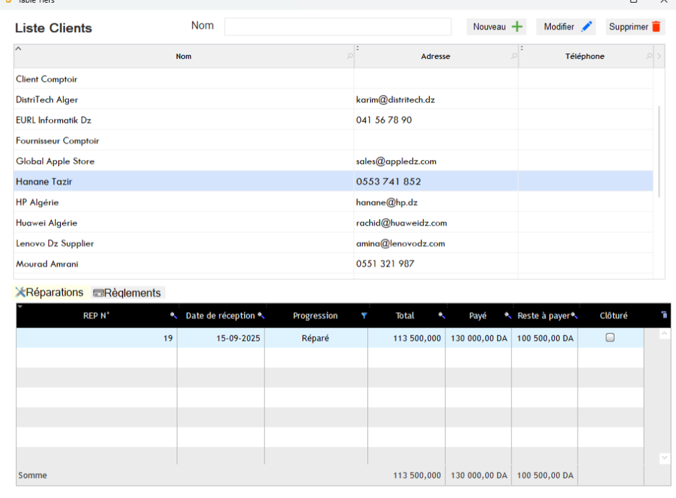Toggle the Clôturé checkbox for repair 19
The width and height of the screenshot is (676, 498).
point(610,338)
